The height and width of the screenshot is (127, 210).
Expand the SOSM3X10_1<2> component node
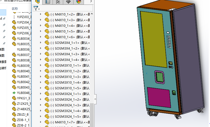click(41, 71)
